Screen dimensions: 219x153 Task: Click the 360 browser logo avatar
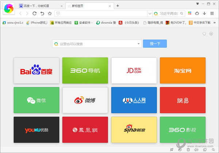click(8, 8)
